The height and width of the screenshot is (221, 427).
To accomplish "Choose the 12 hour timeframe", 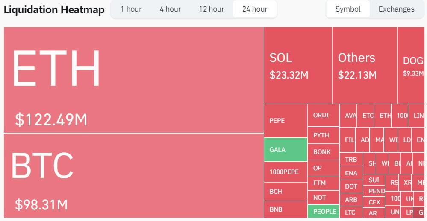I will tap(211, 9).
